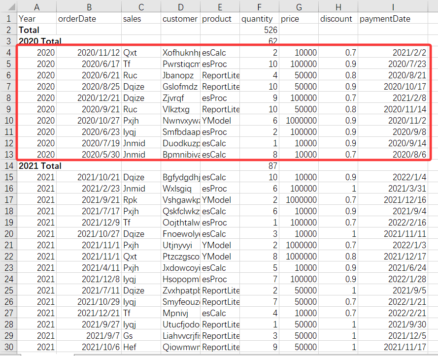The width and height of the screenshot is (438, 356).
Task: Click the grand total quantity 526
Action: pos(259,30)
